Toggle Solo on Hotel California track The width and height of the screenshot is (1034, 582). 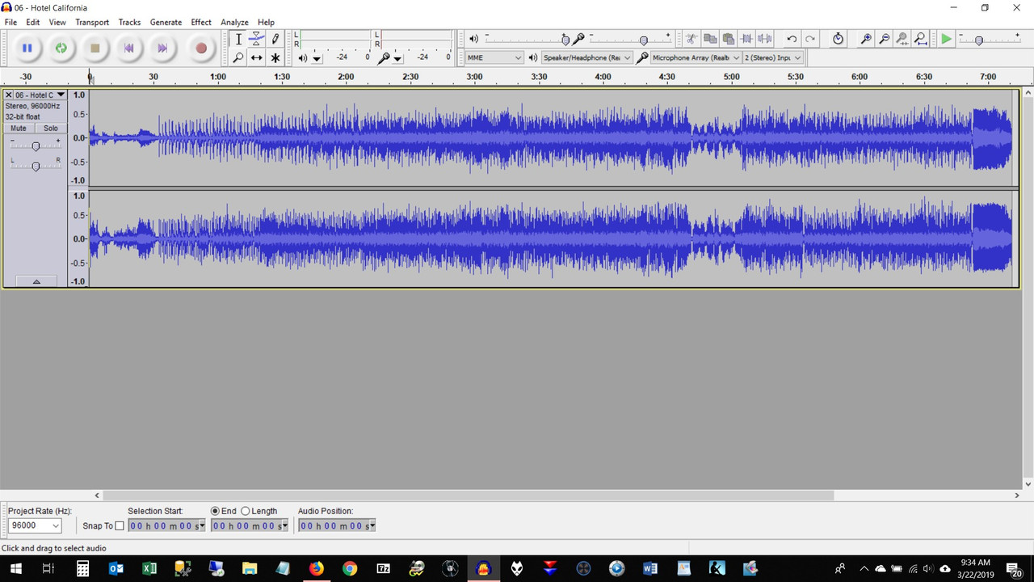click(x=51, y=129)
